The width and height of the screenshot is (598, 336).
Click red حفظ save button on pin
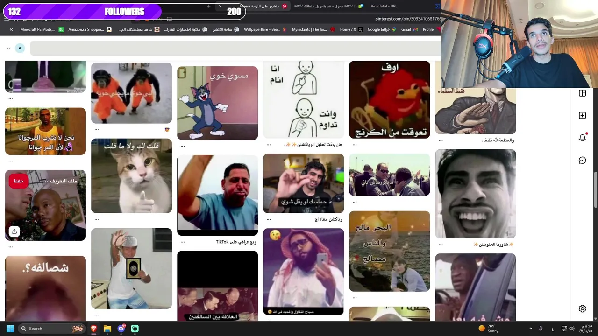click(19, 181)
